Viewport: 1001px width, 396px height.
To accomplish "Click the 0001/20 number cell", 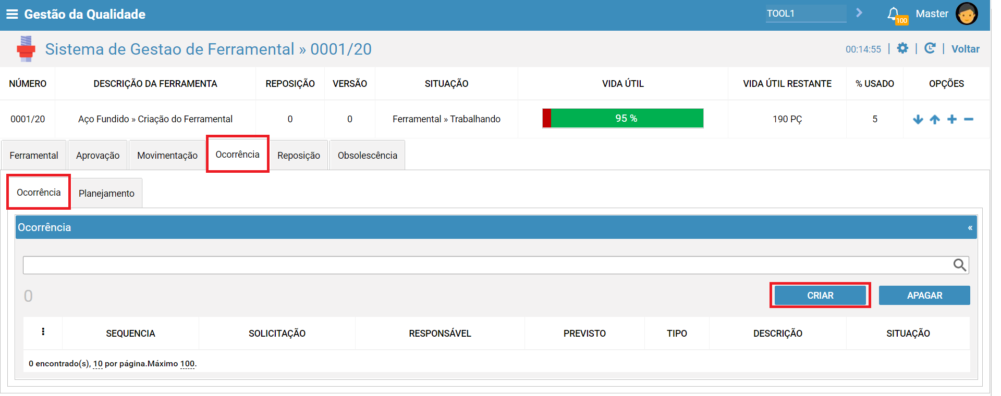I will 28,119.
